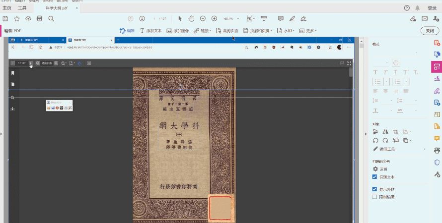The image size is (442, 223).
Task: Enable the 限制编辑 checkbox
Action: pos(374,197)
